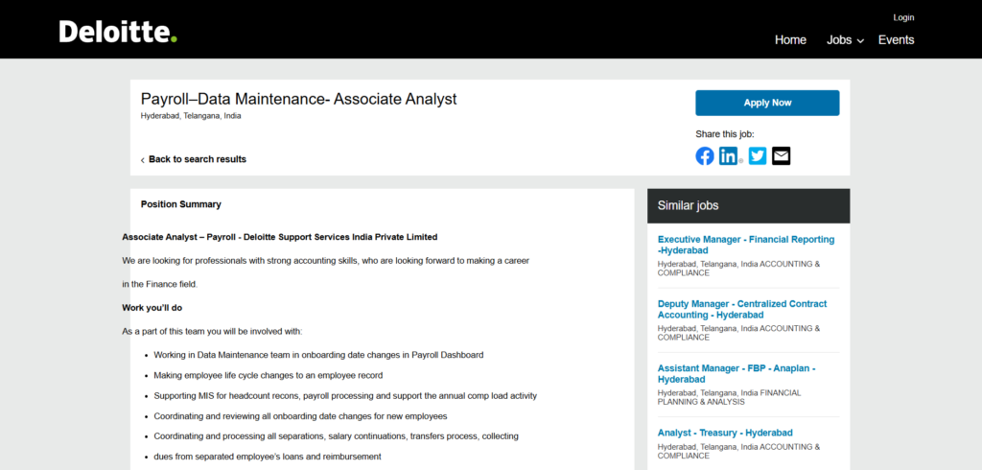Share this job via email icon
The height and width of the screenshot is (470, 982).
tap(782, 156)
